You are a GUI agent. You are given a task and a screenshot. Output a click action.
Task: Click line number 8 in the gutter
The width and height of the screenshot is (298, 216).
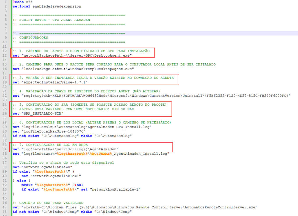pyautogui.click(x=6, y=33)
